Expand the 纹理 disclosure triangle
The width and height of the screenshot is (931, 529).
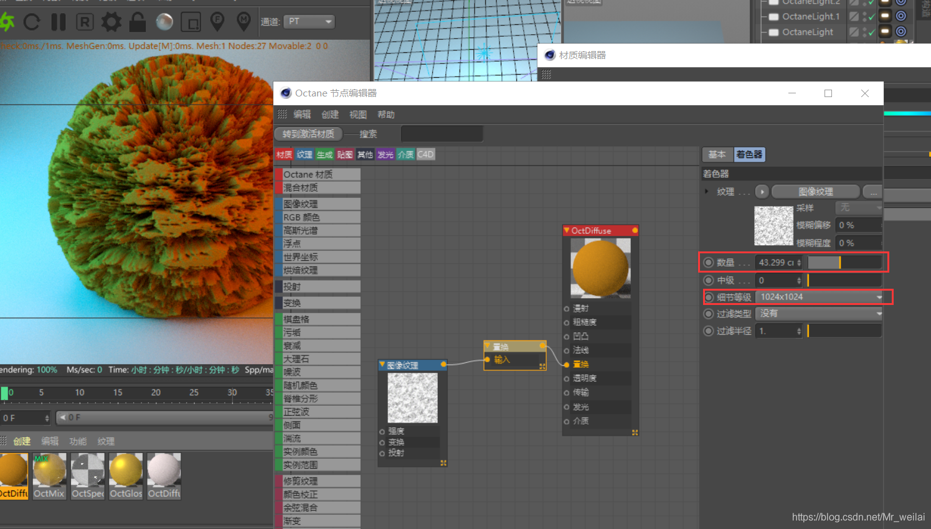click(x=706, y=191)
